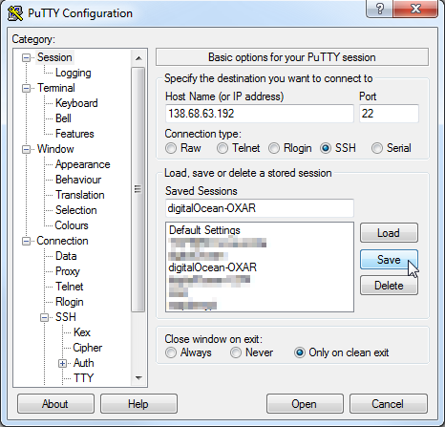
Task: Open the Auth settings category
Action: [x=83, y=363]
